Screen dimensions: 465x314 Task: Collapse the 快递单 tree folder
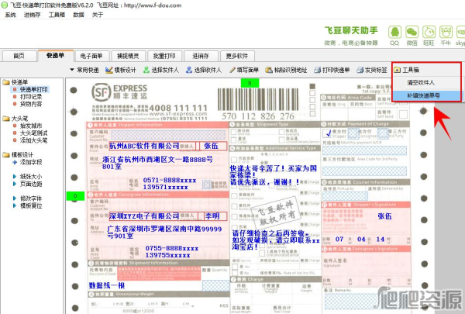[x=6, y=82]
